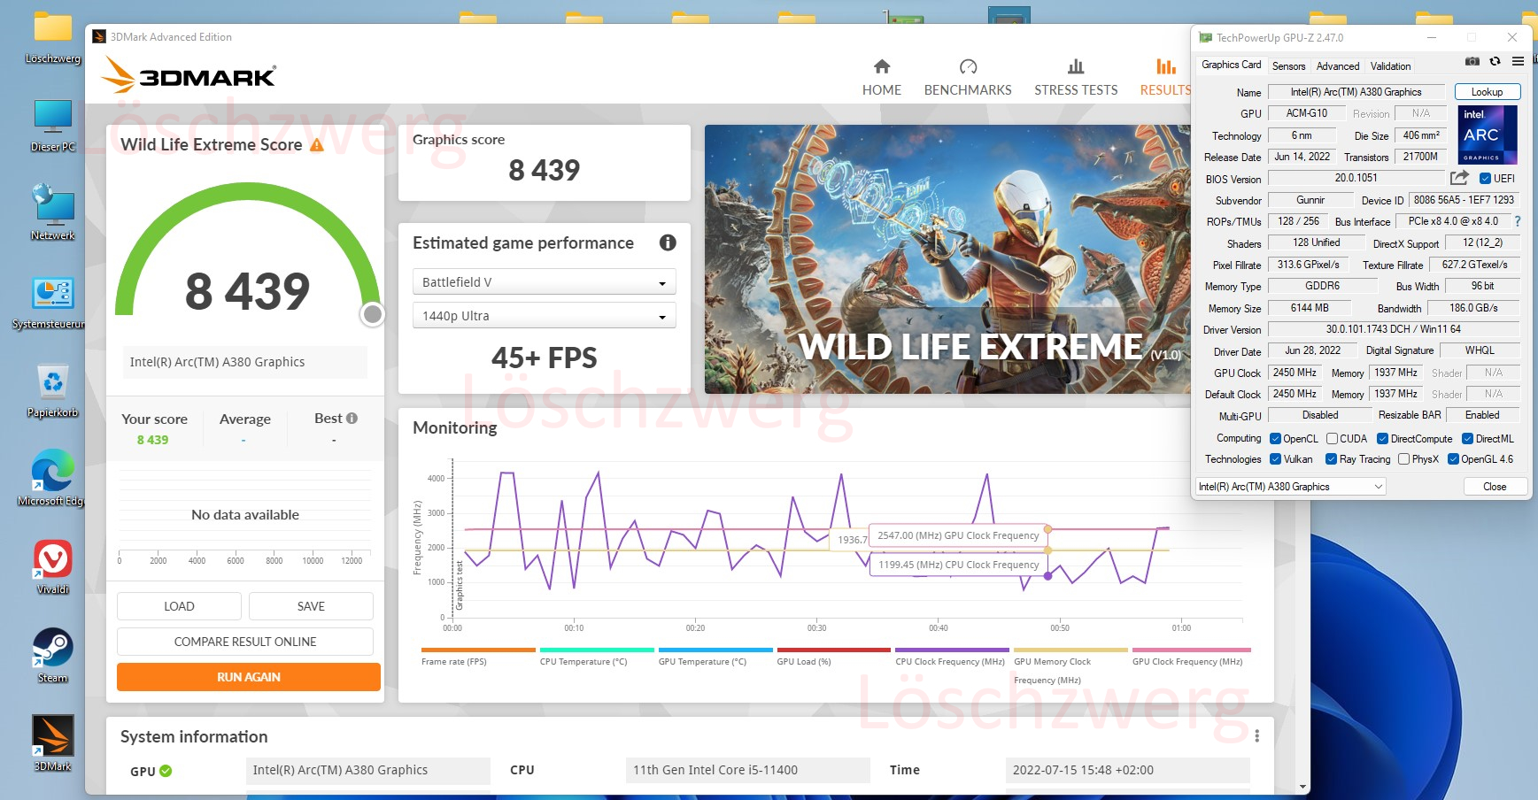Screen dimensions: 1538x800
Task: Open System information options menu dots
Action: pyautogui.click(x=1256, y=736)
